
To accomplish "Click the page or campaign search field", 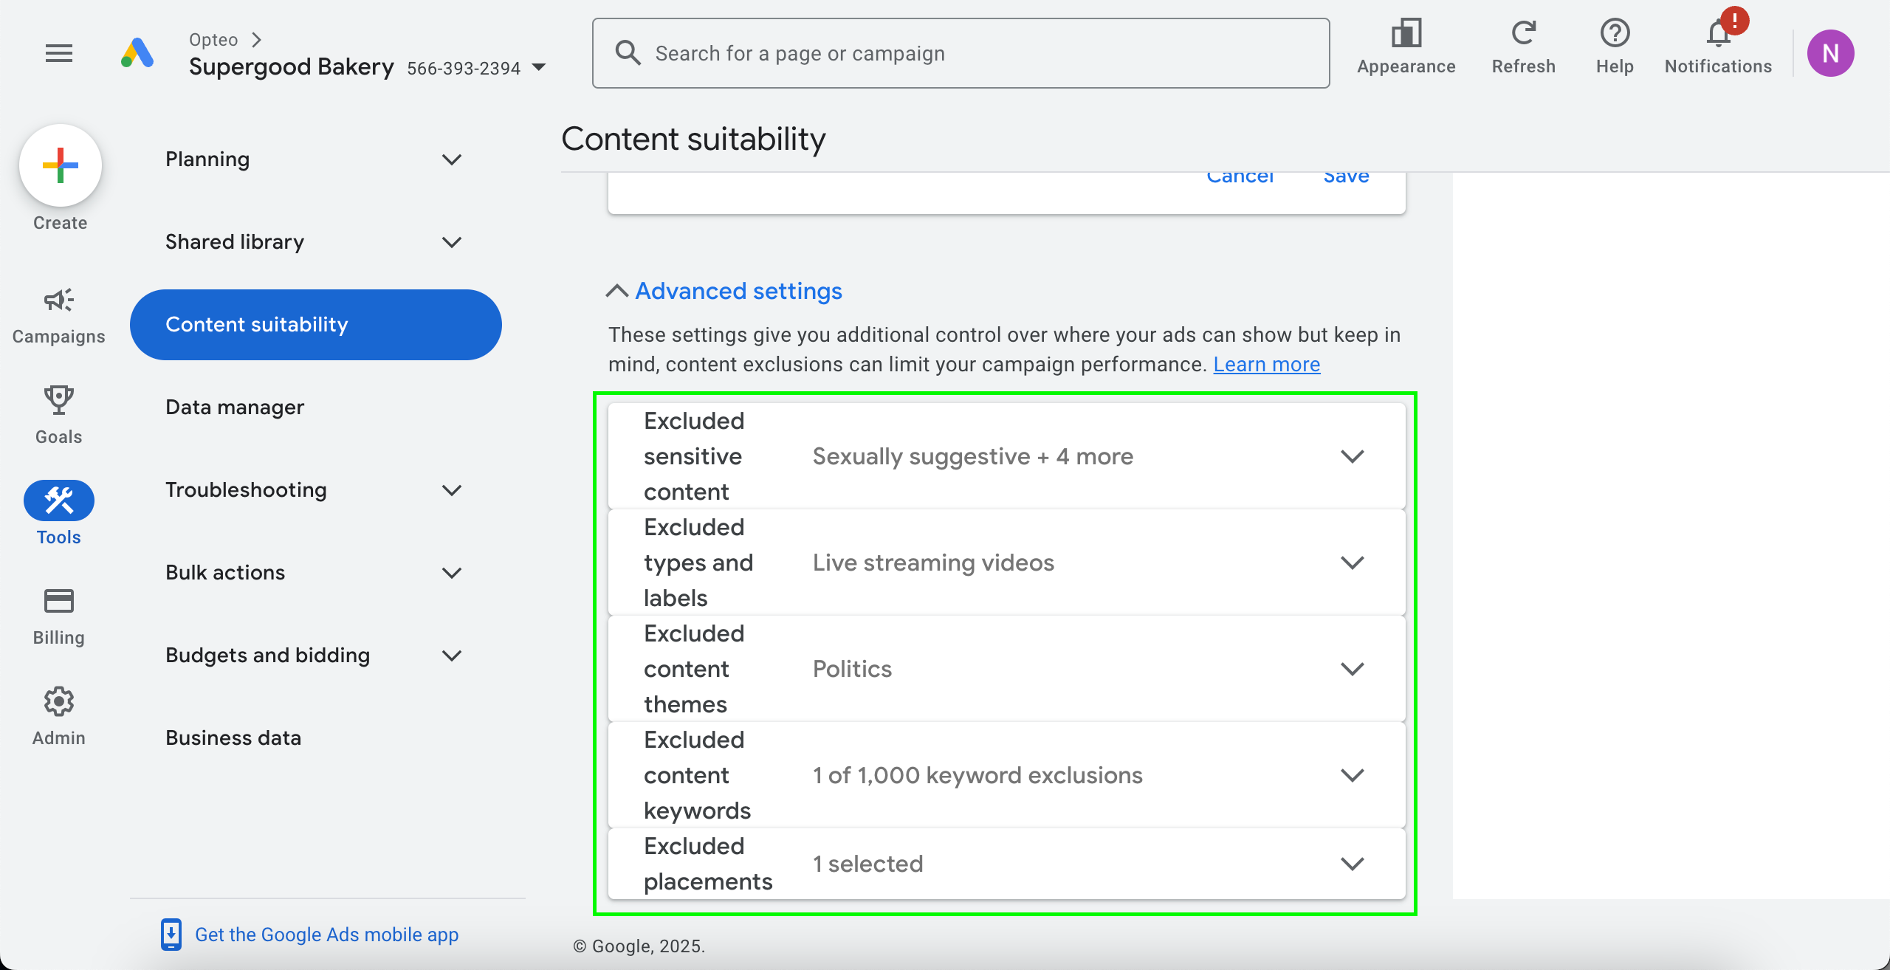I will pos(960,53).
